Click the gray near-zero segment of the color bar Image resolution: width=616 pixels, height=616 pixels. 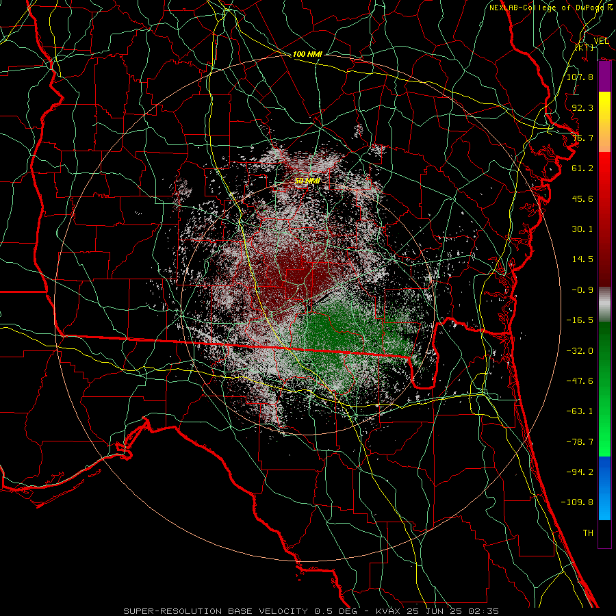[604, 304]
